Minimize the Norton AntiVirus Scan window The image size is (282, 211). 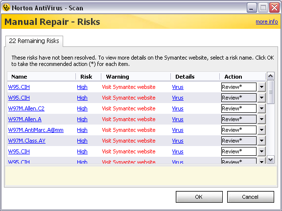point(252,8)
